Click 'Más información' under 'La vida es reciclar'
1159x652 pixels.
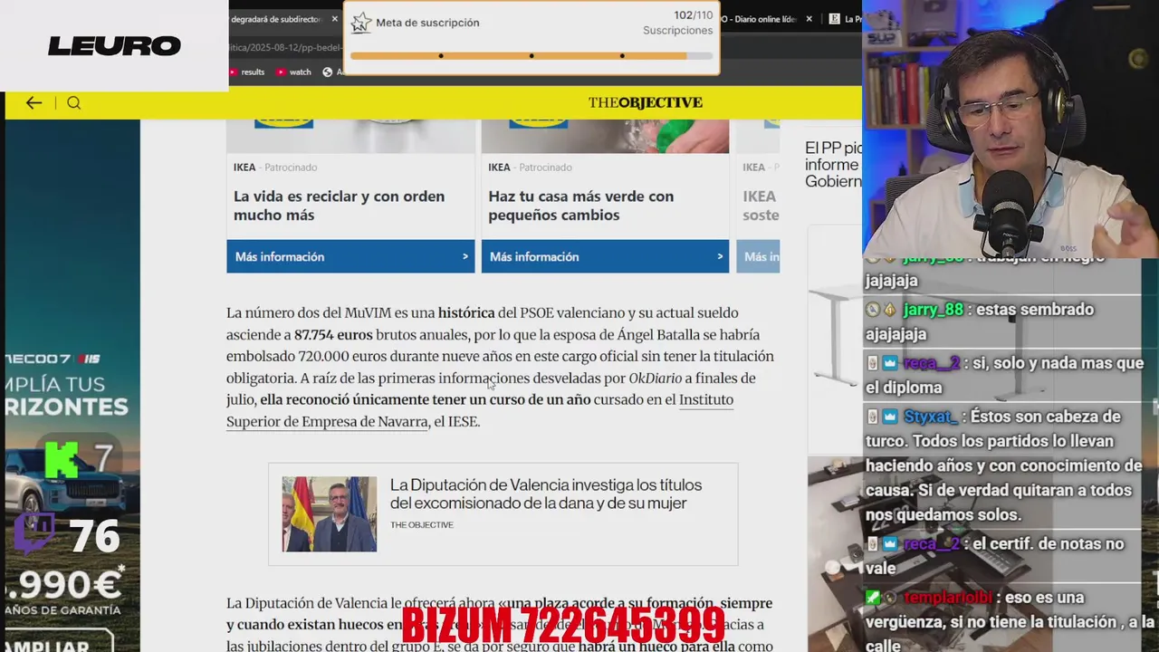tap(350, 256)
